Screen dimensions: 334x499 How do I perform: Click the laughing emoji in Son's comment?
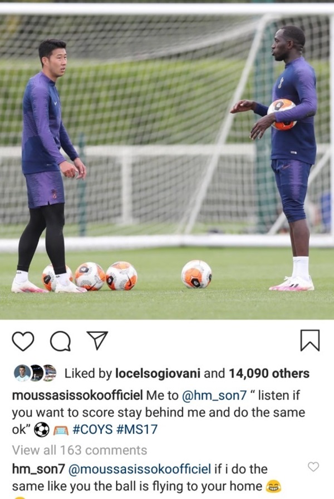click(273, 486)
